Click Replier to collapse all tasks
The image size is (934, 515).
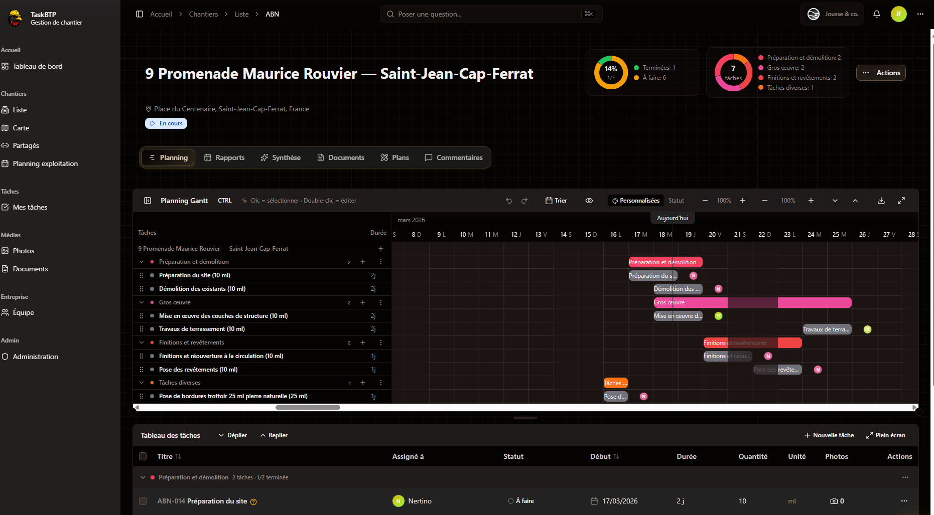(x=274, y=435)
